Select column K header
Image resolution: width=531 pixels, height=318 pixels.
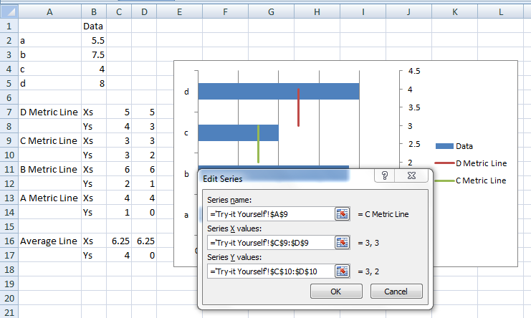(x=455, y=12)
